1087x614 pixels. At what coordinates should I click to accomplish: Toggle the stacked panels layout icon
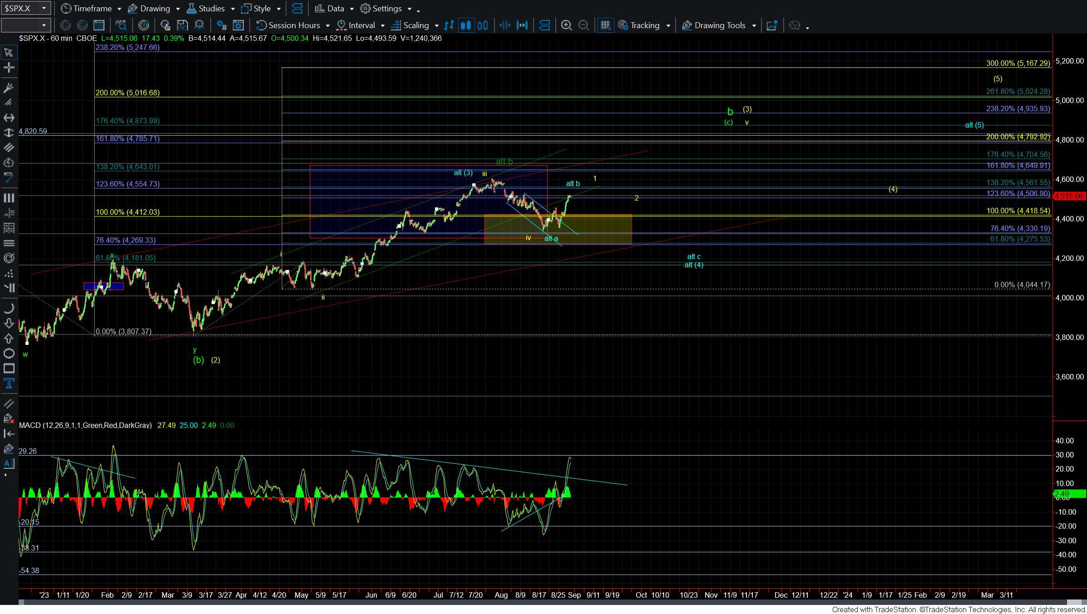tap(544, 25)
